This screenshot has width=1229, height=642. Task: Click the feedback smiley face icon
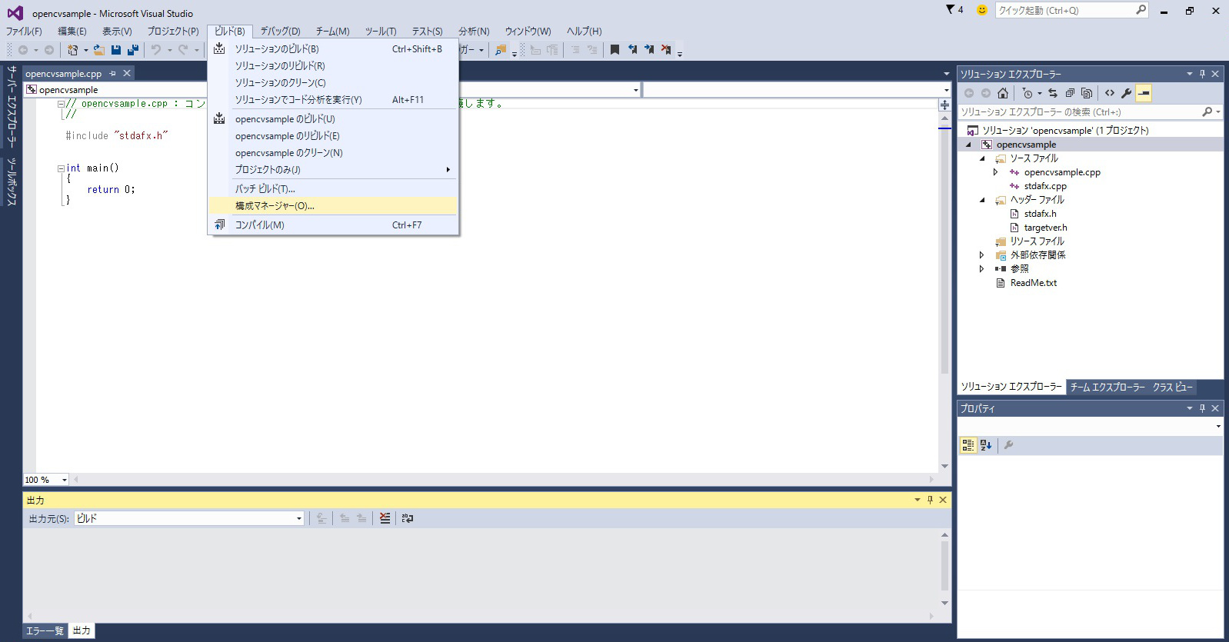click(x=981, y=10)
